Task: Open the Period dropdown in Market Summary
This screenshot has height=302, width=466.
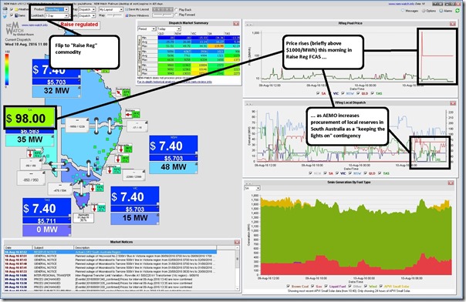Action: [x=147, y=29]
